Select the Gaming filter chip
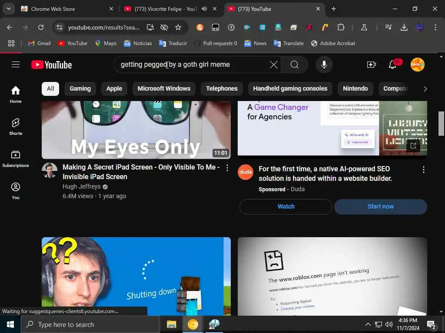 coord(80,88)
